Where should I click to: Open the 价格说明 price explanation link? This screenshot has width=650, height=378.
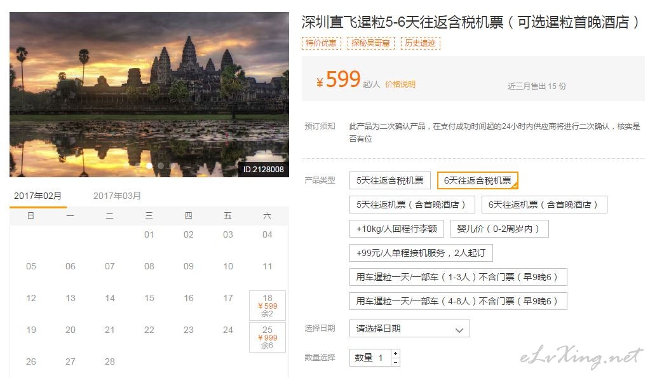coord(400,84)
